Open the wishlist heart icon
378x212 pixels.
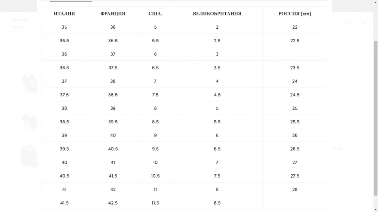[x=346, y=22]
